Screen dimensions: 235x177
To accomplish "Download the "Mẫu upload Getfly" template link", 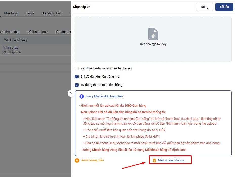I will point(171,160).
